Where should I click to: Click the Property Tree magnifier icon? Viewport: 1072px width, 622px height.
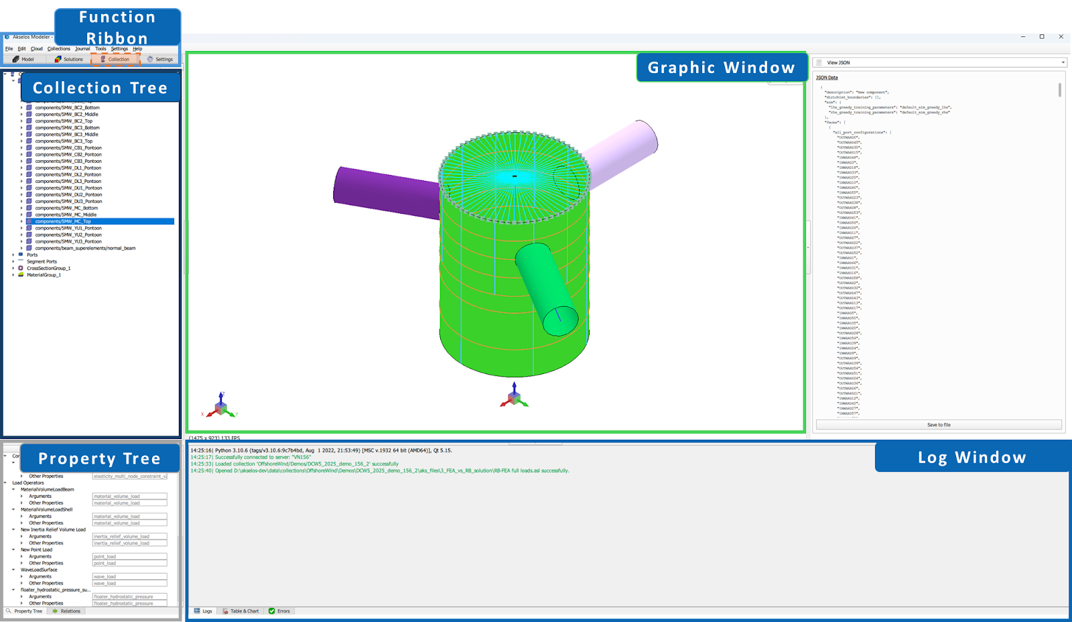pos(9,611)
